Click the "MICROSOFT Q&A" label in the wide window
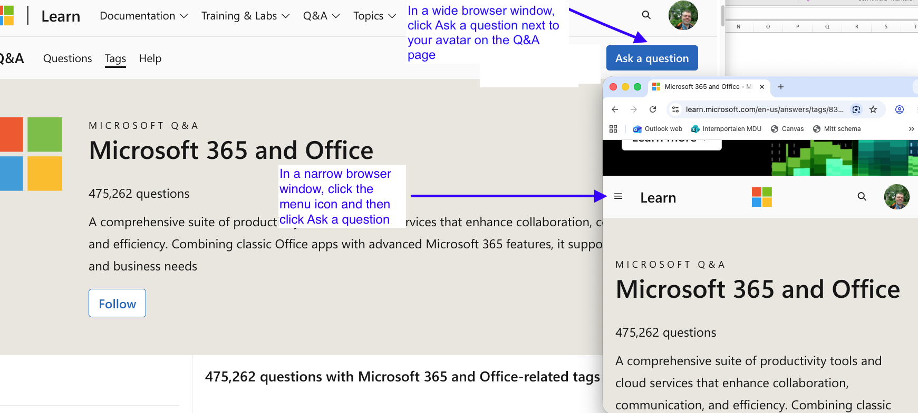This screenshot has width=918, height=413. (143, 126)
